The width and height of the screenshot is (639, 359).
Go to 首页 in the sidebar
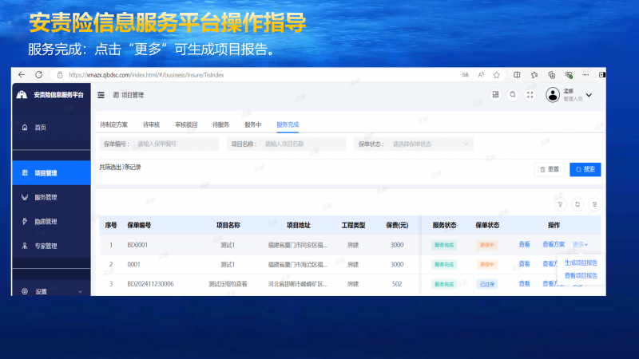(x=51, y=128)
